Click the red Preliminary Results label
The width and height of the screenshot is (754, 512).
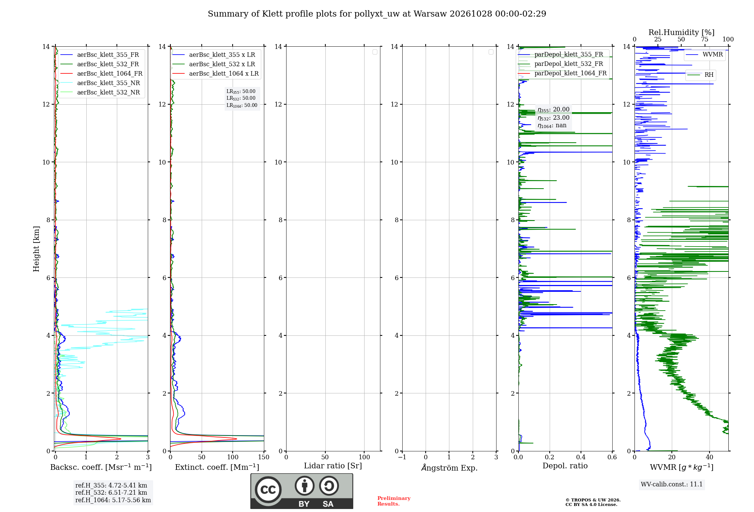point(394,501)
